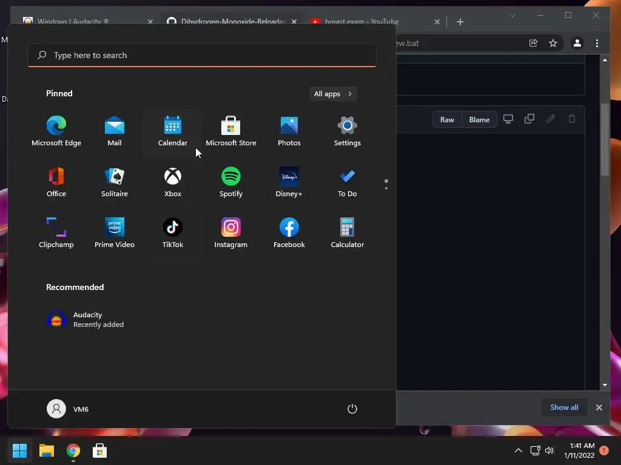Open Chrome tab search dropdown
Viewport: 621px width, 465px height.
(x=512, y=15)
